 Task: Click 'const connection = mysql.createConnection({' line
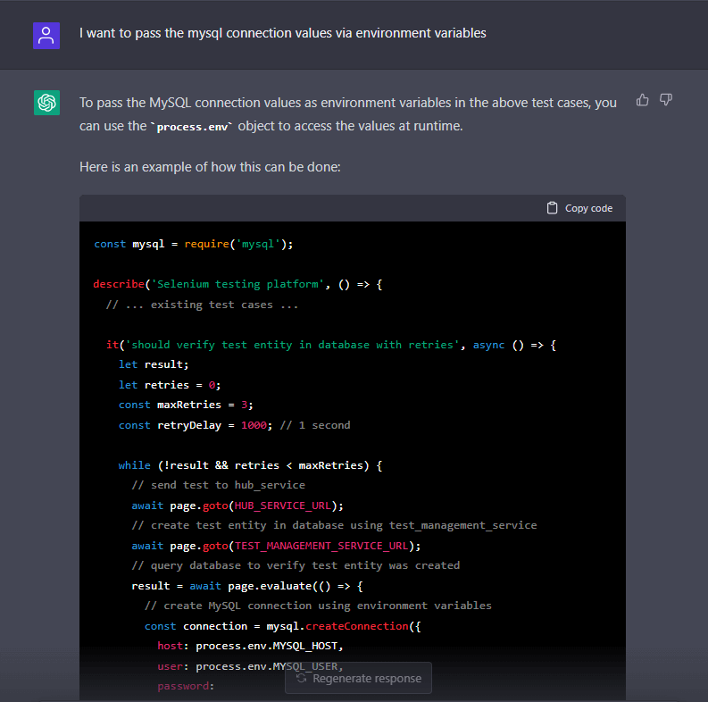pyautogui.click(x=283, y=627)
